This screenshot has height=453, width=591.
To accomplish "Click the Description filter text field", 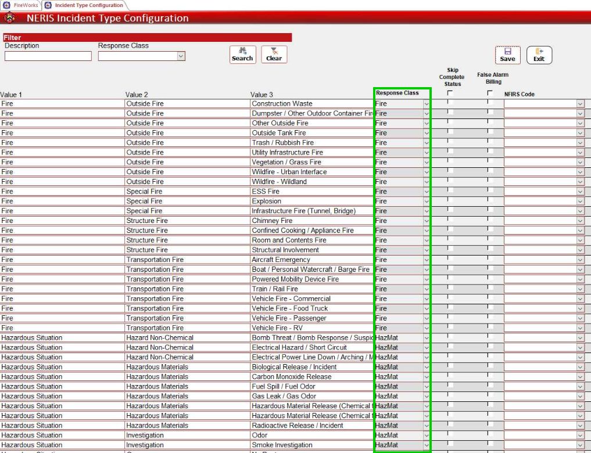I will pos(48,56).
